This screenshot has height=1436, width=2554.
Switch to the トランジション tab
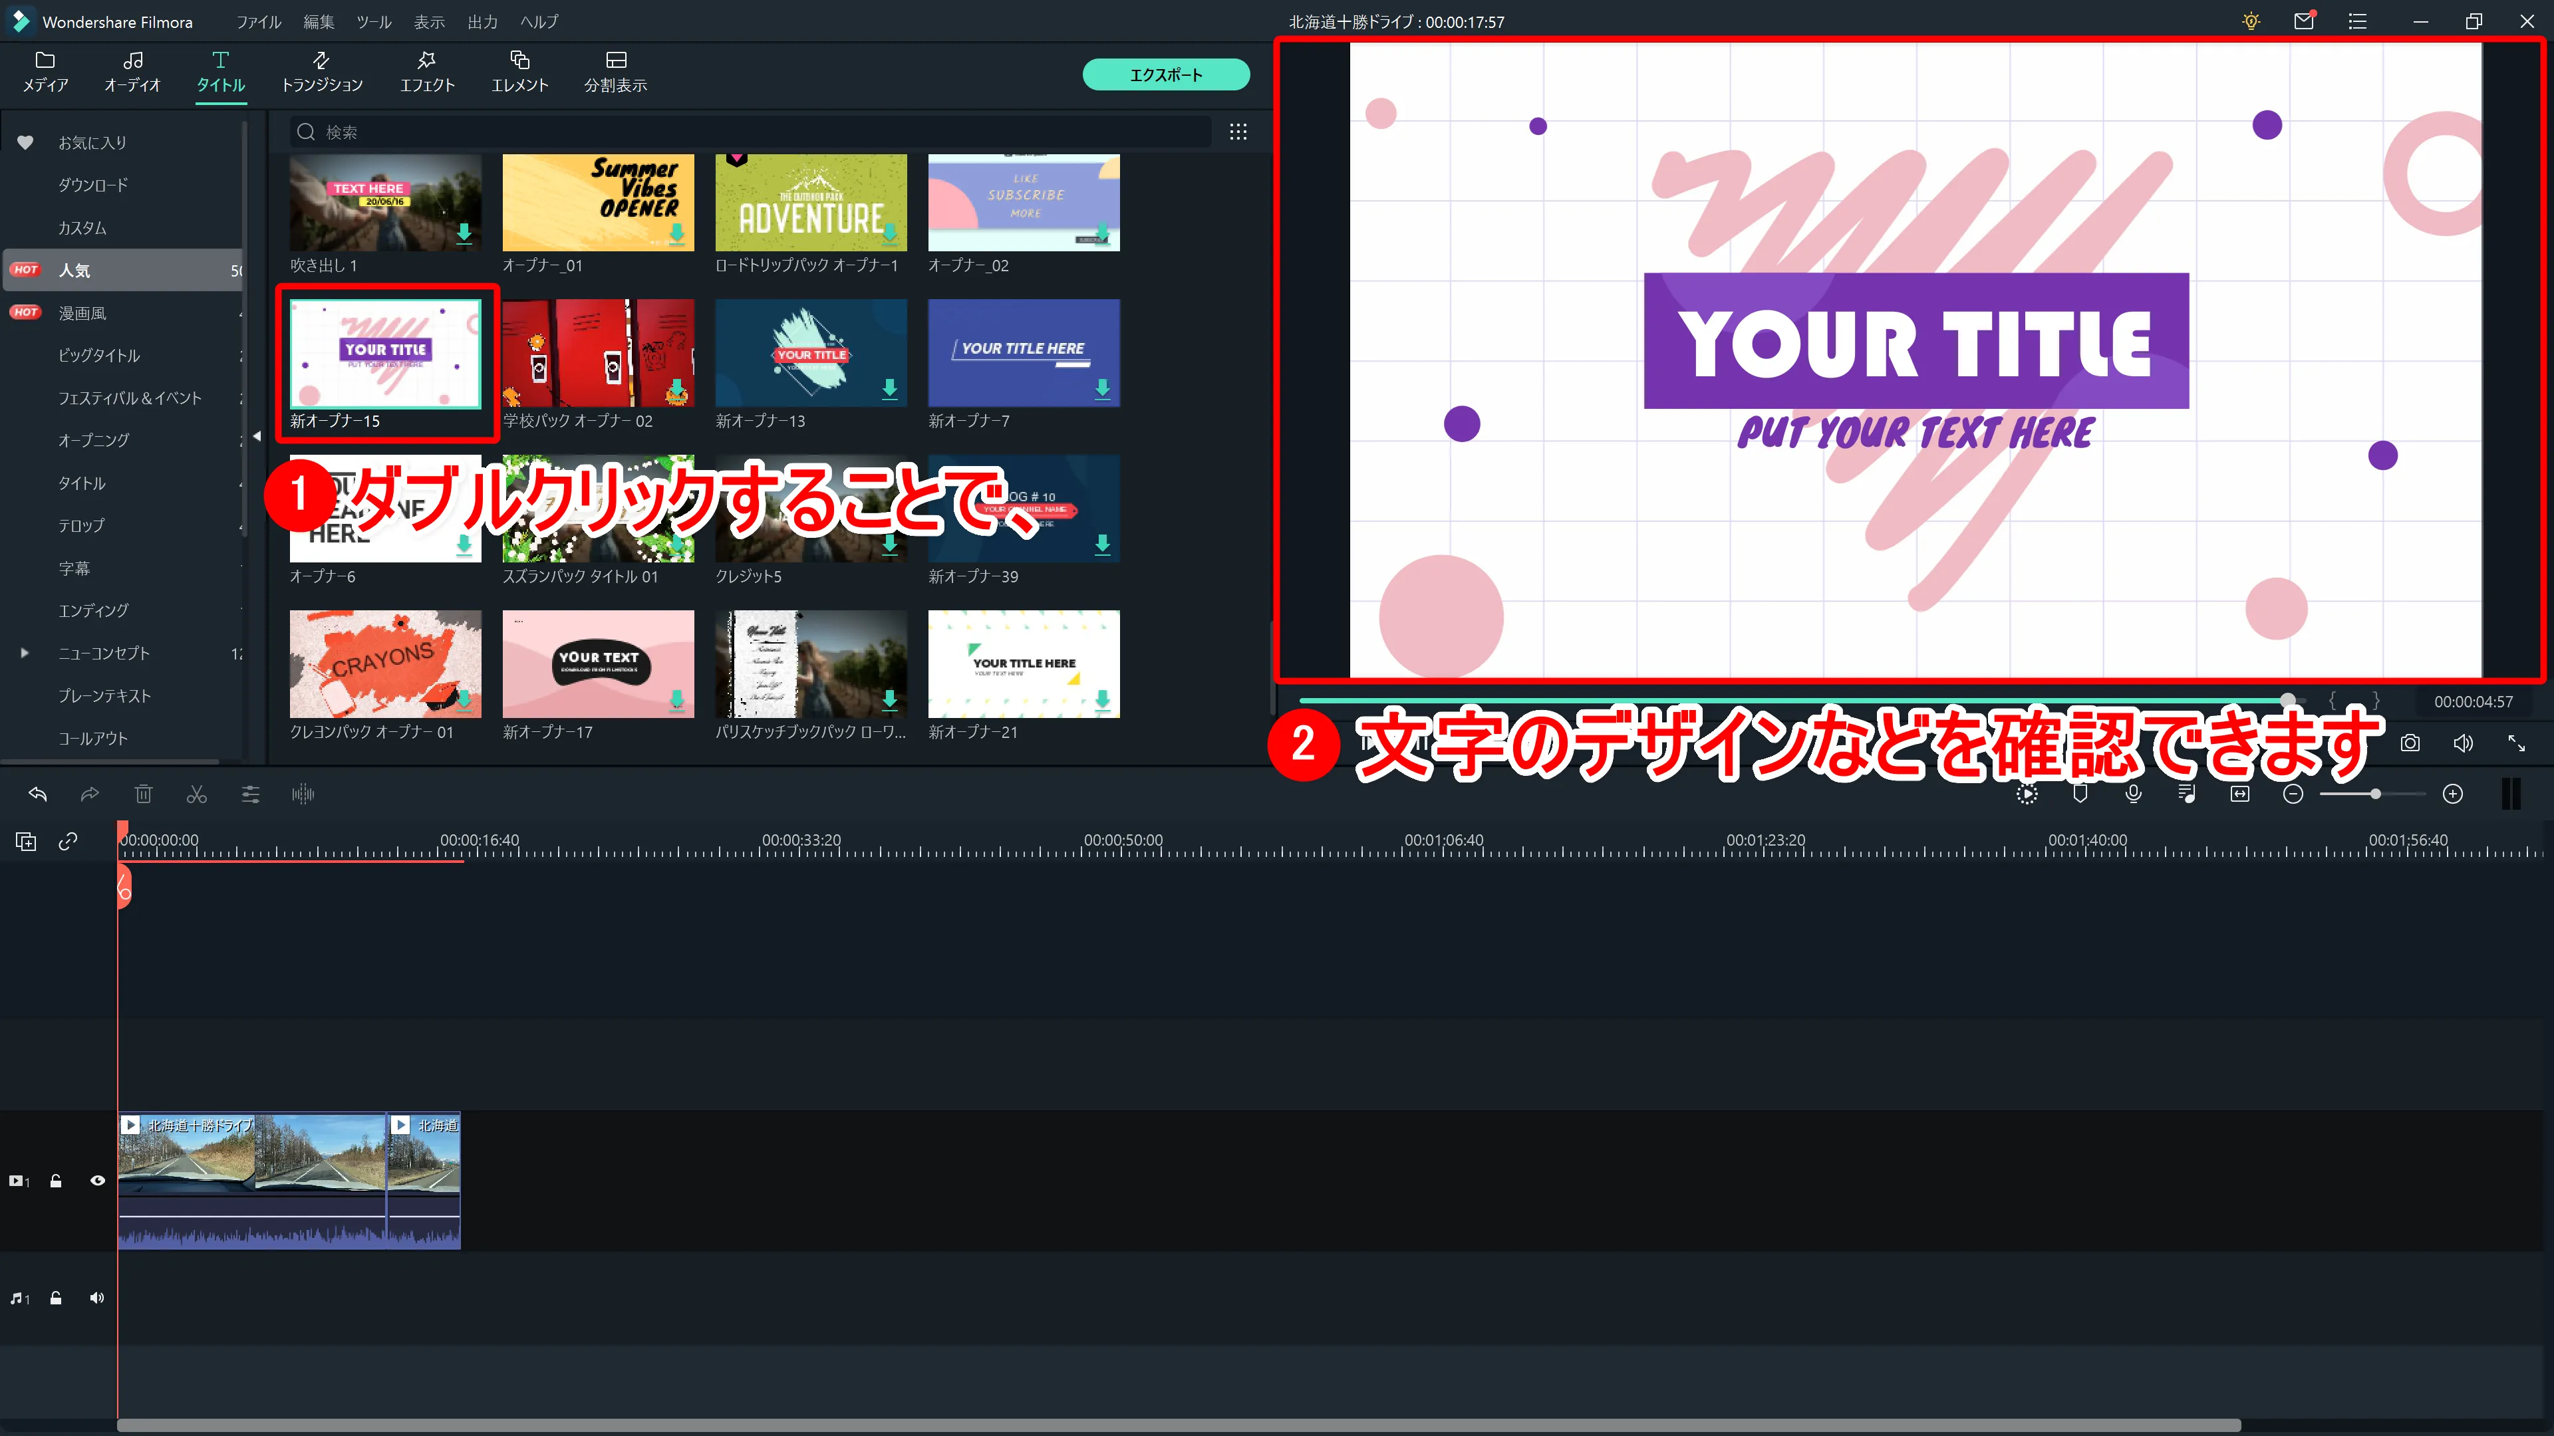point(321,72)
